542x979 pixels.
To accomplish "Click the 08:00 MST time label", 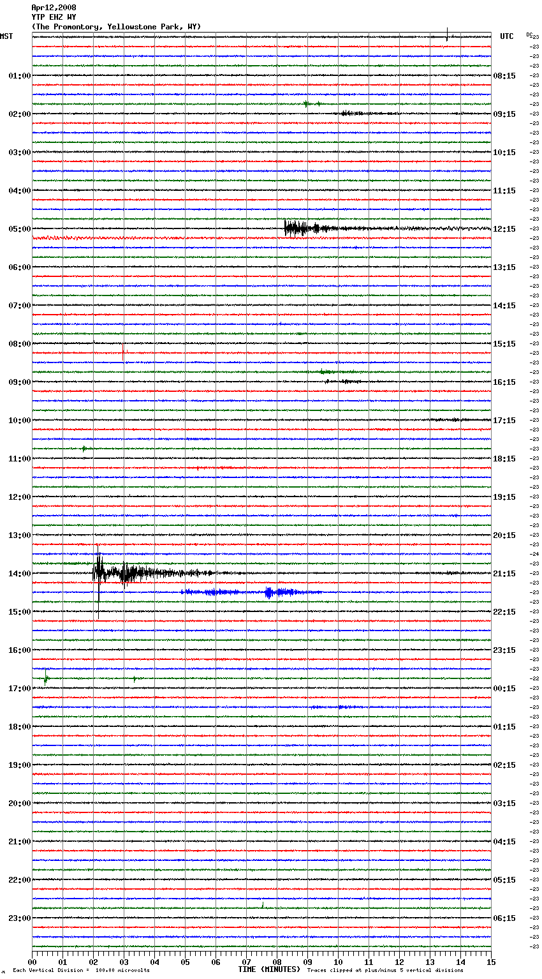I will point(20,344).
